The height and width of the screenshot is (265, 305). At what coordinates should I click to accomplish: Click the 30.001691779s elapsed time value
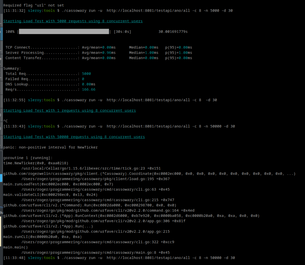click(x=173, y=32)
